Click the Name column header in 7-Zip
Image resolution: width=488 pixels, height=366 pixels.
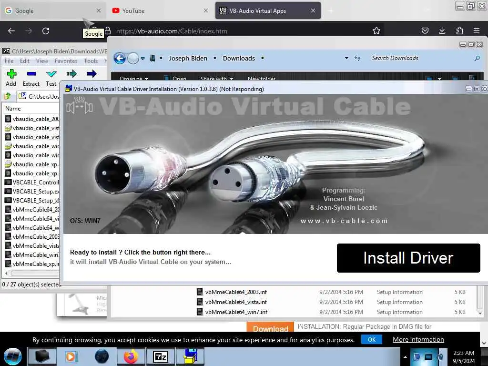tap(13, 109)
